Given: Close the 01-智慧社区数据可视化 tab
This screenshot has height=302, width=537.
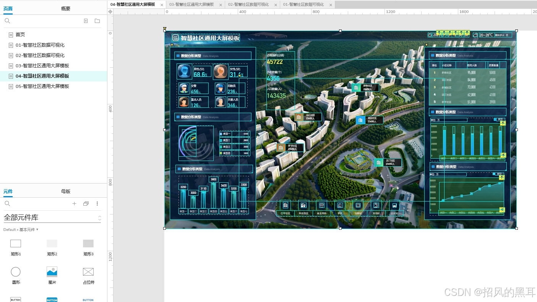Looking at the screenshot, I should (x=331, y=5).
